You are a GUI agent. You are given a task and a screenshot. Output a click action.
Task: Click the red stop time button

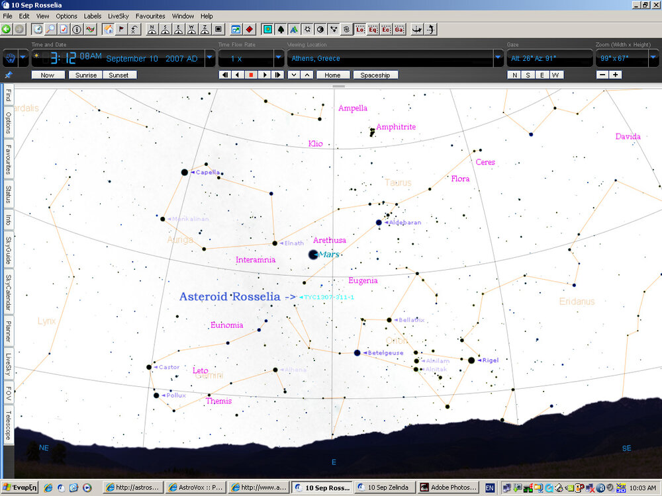pos(251,75)
